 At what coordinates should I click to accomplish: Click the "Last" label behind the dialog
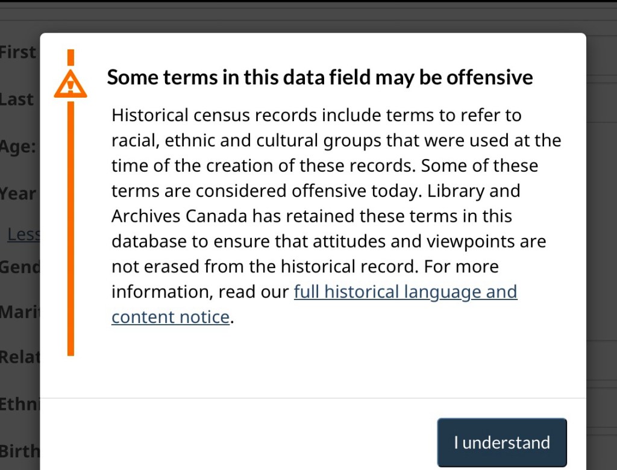tap(17, 99)
